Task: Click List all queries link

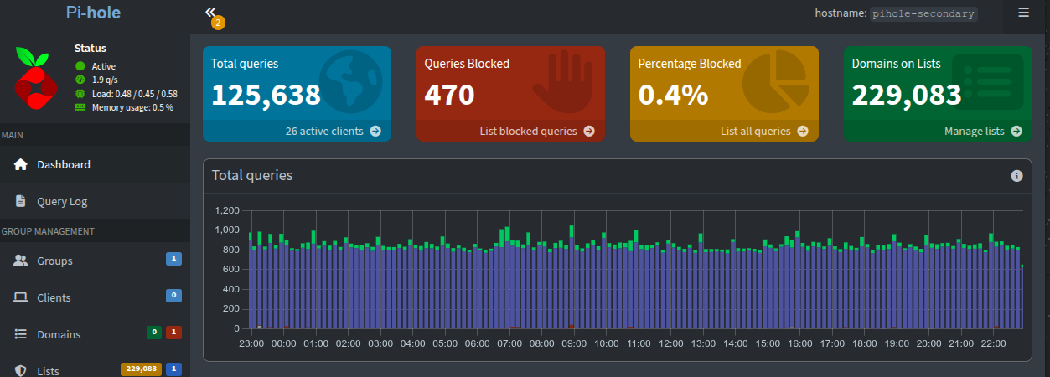Action: tap(763, 131)
